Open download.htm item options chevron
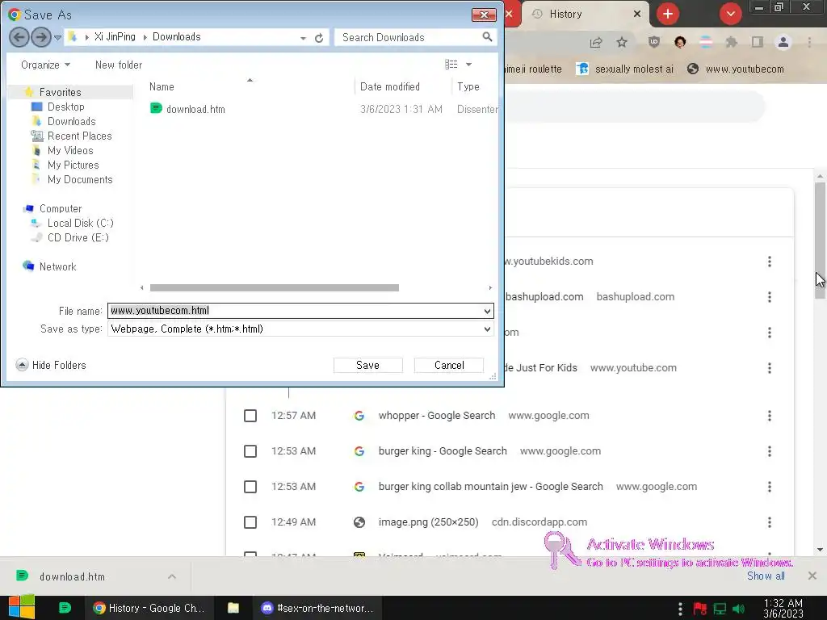 (172, 576)
